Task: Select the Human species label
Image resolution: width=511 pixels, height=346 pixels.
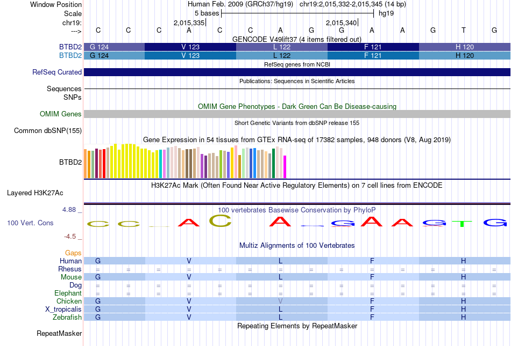Action: tap(70, 261)
